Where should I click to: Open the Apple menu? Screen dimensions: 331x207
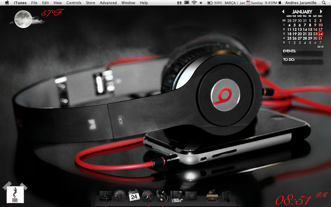7,3
